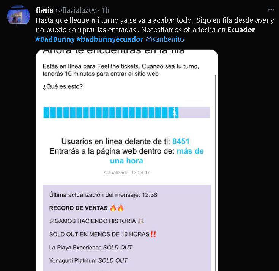Click the bunny emoji next to HACIENDO HISTORIA
This screenshot has width=279, height=271.
click(x=141, y=221)
